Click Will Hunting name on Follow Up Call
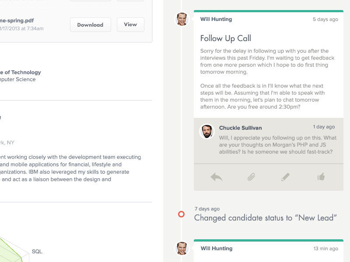 (216, 19)
